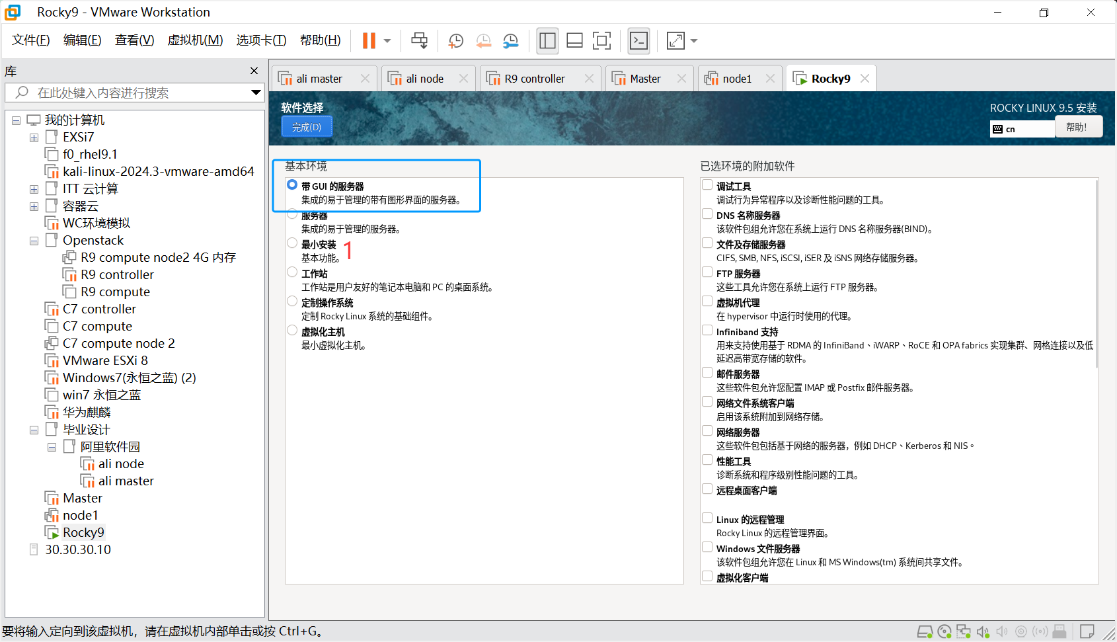Toggle the library sidebar view icon
The height and width of the screenshot is (642, 1117).
coord(547,40)
